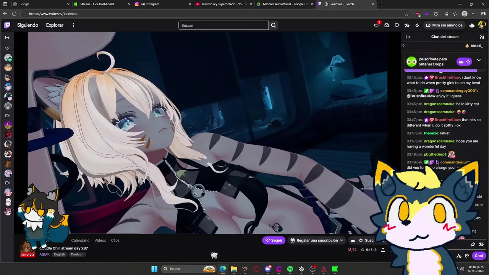Image resolution: width=489 pixels, height=275 pixels.
Task: Click the browser back arrow
Action: pyautogui.click(x=5, y=14)
